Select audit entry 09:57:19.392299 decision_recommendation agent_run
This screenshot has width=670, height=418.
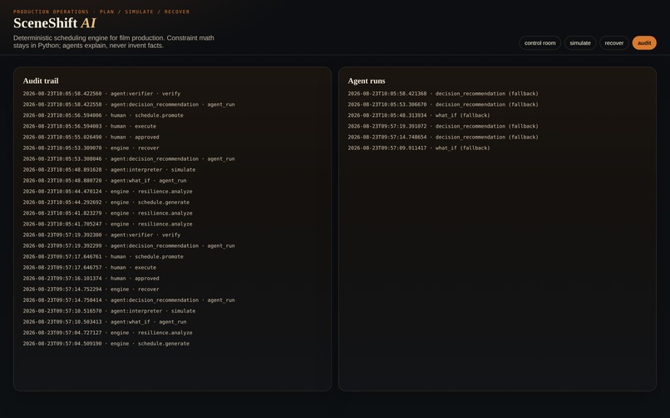pyautogui.click(x=129, y=245)
